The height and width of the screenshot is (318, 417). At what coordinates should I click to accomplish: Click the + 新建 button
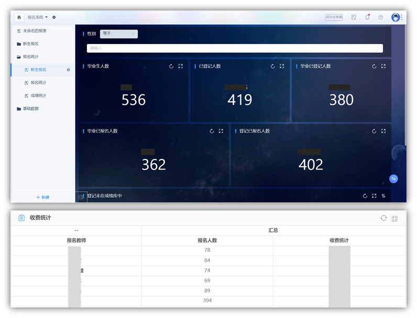[43, 197]
